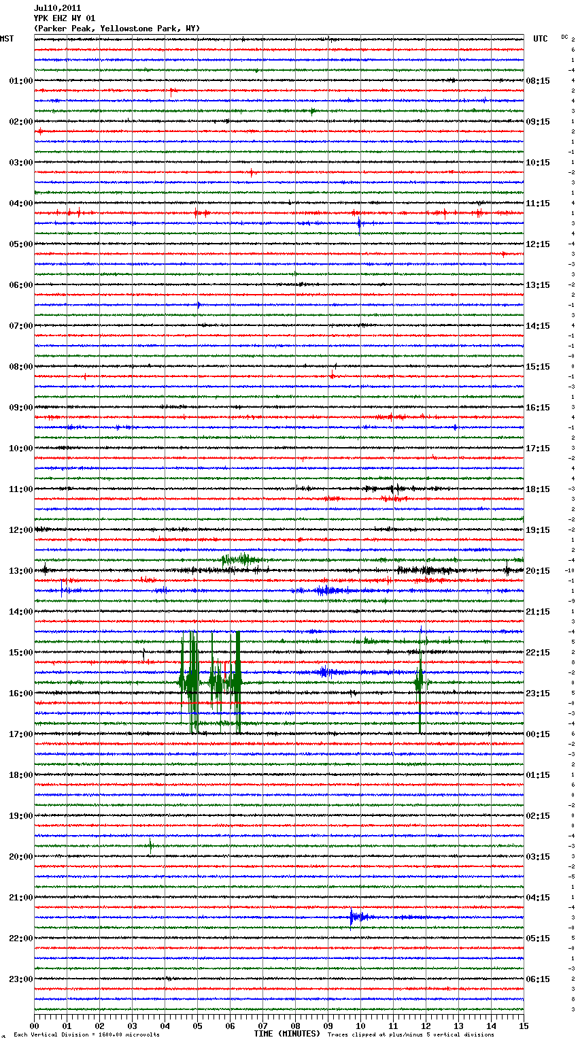Viewport: 578px width, 1044px height.
Task: Select the 05:00 MST hour label
Action: pos(21,244)
